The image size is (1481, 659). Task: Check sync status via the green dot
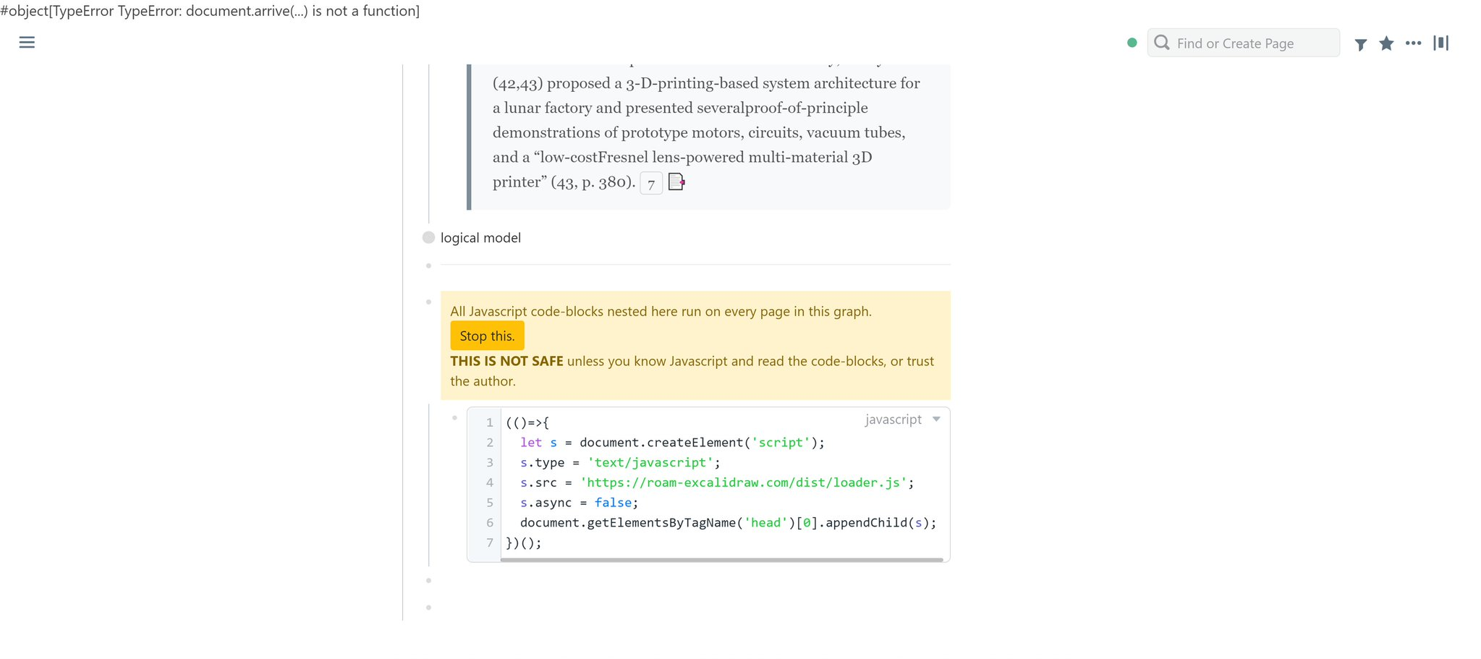click(x=1131, y=43)
